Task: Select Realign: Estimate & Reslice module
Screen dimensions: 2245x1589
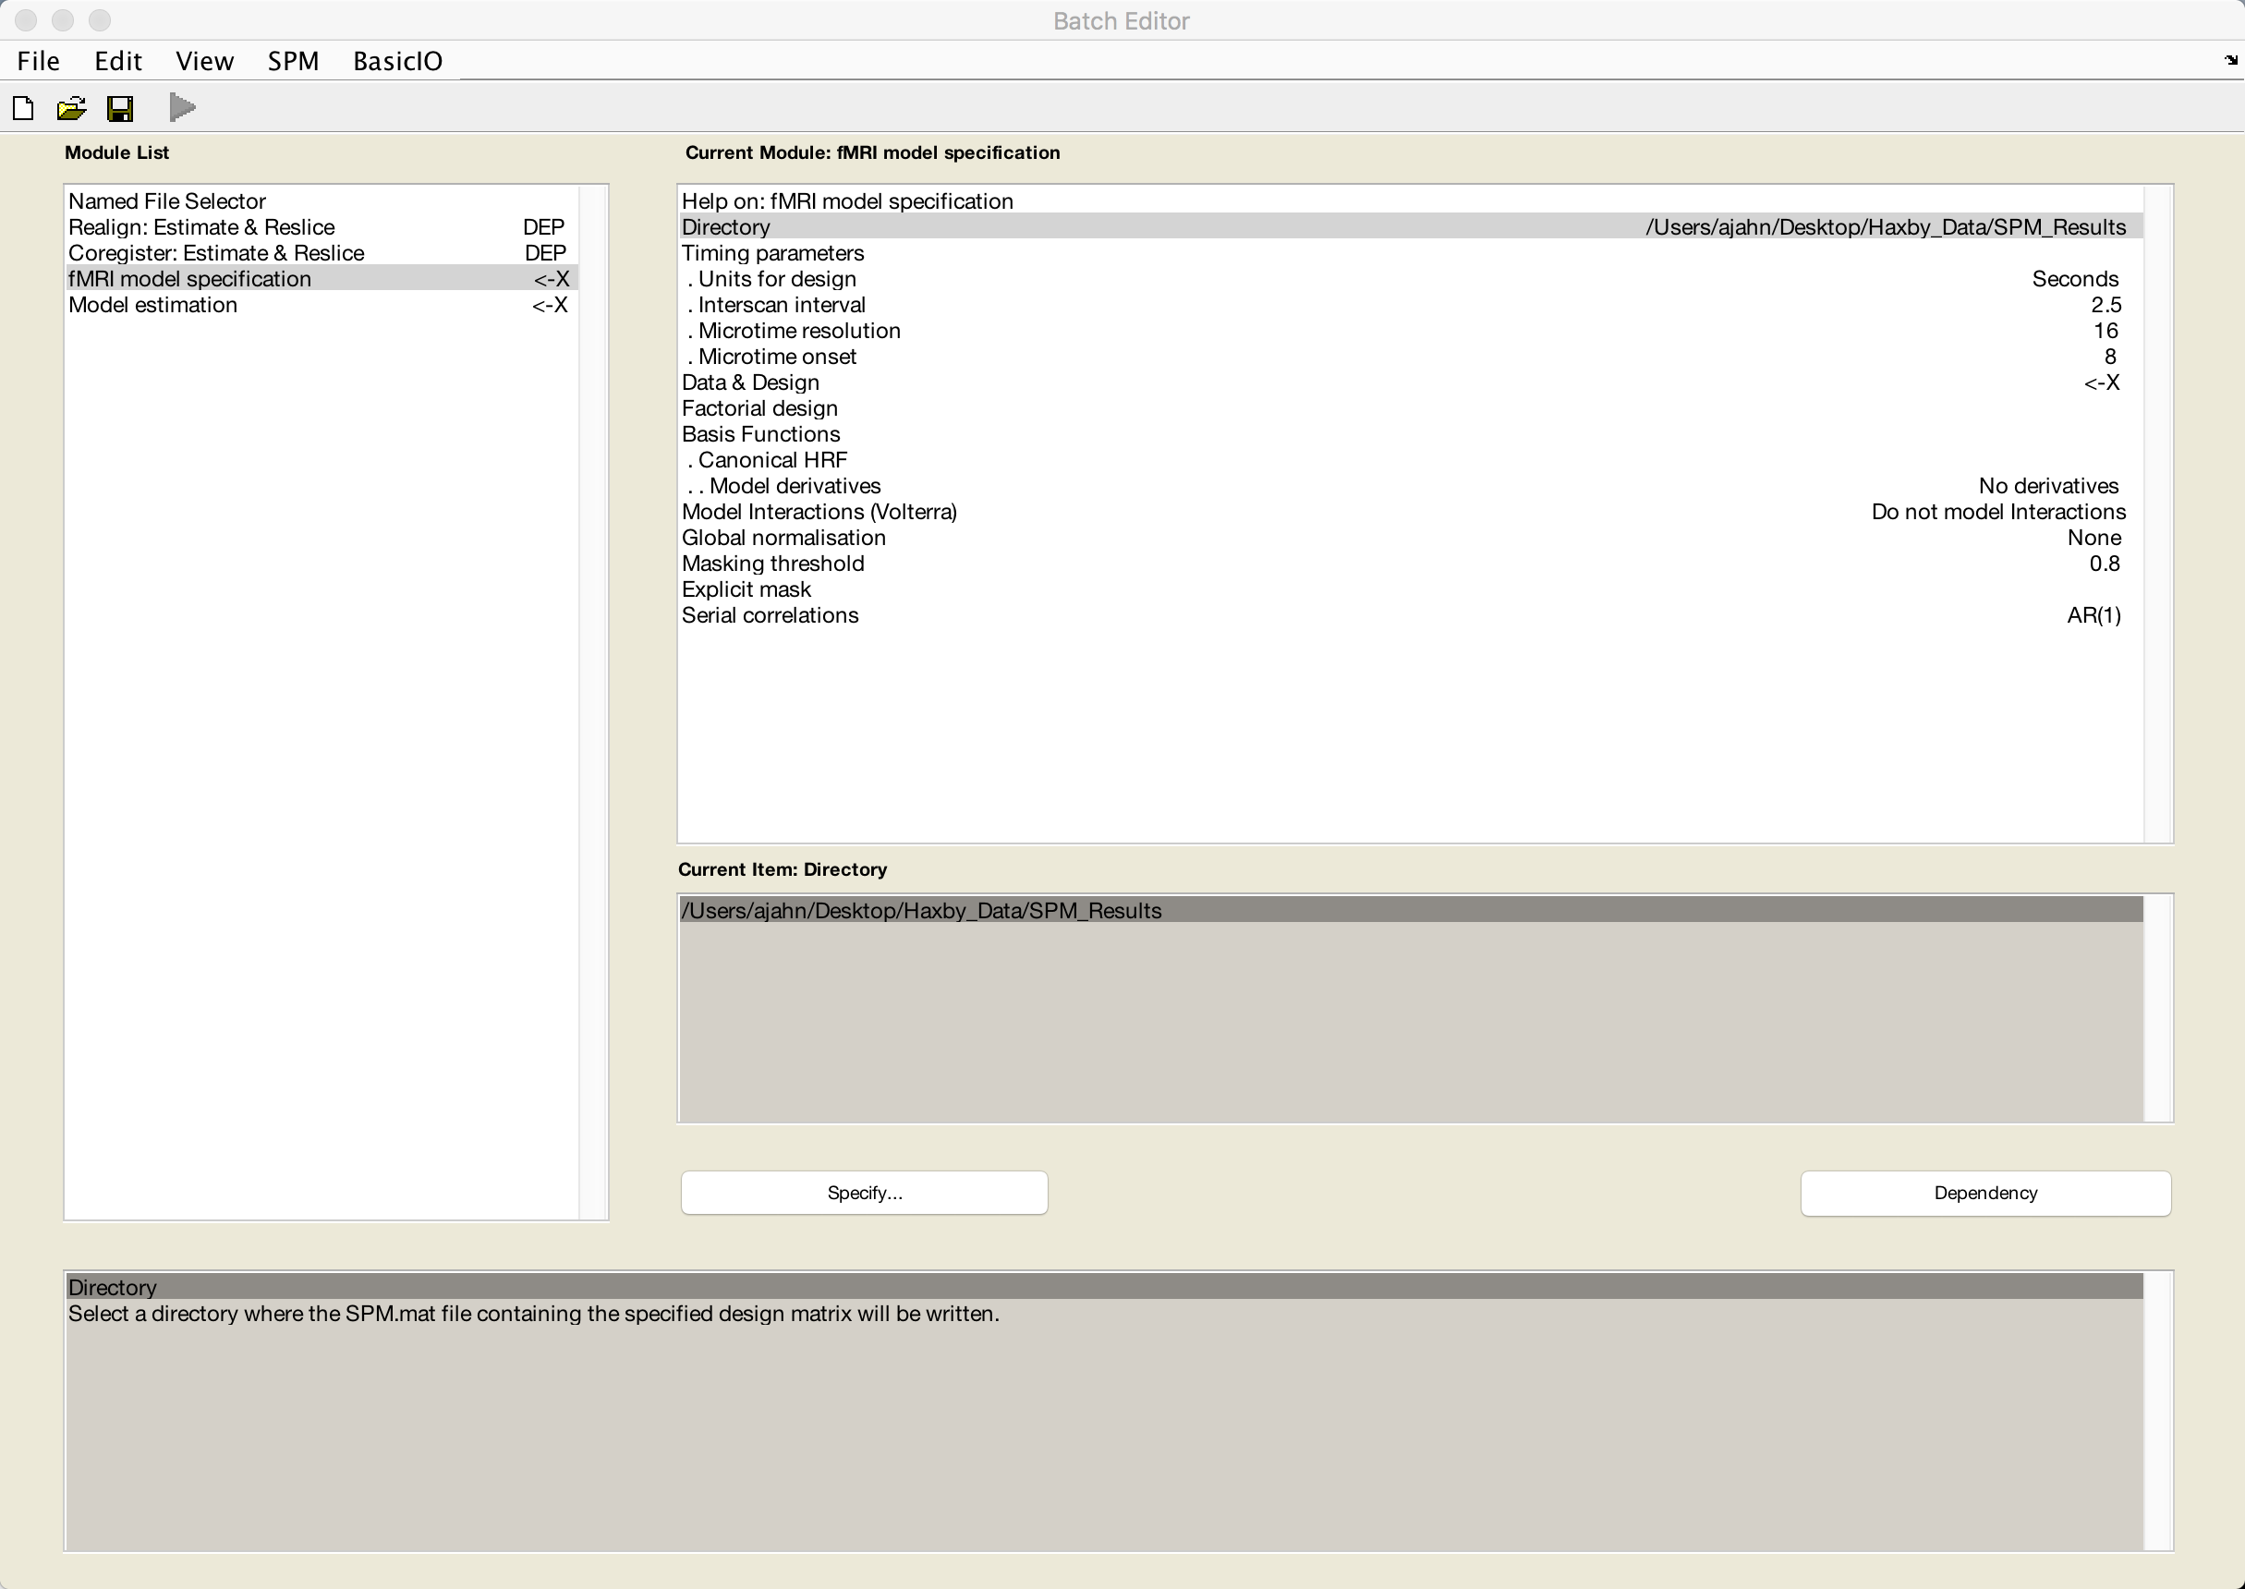Action: [322, 227]
